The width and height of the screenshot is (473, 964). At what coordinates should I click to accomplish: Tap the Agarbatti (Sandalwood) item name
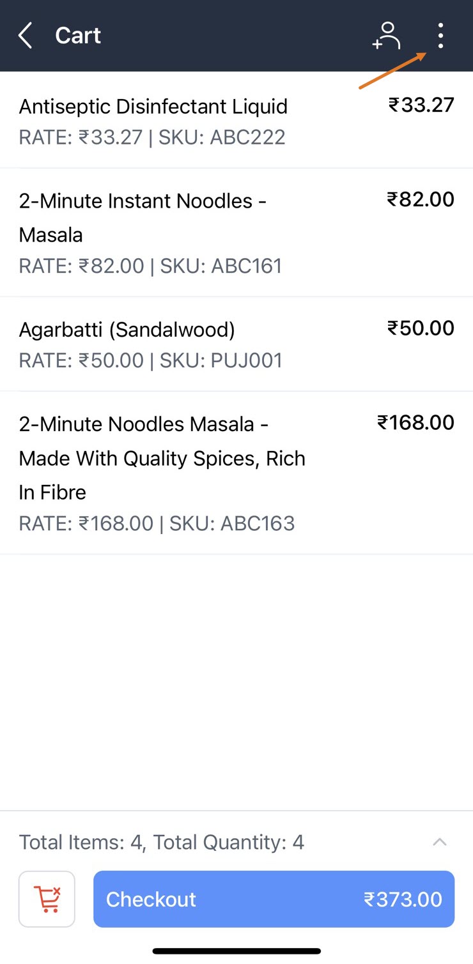click(x=127, y=330)
